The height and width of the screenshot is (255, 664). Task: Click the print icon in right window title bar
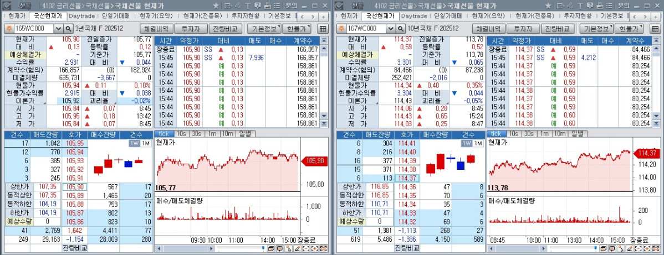tap(600, 6)
